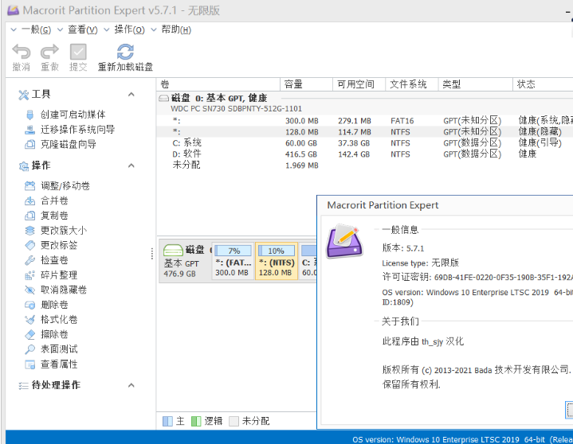This screenshot has width=573, height=444.
Task: Select the 128.0 MB NTFS hidden partition row
Action: point(365,132)
